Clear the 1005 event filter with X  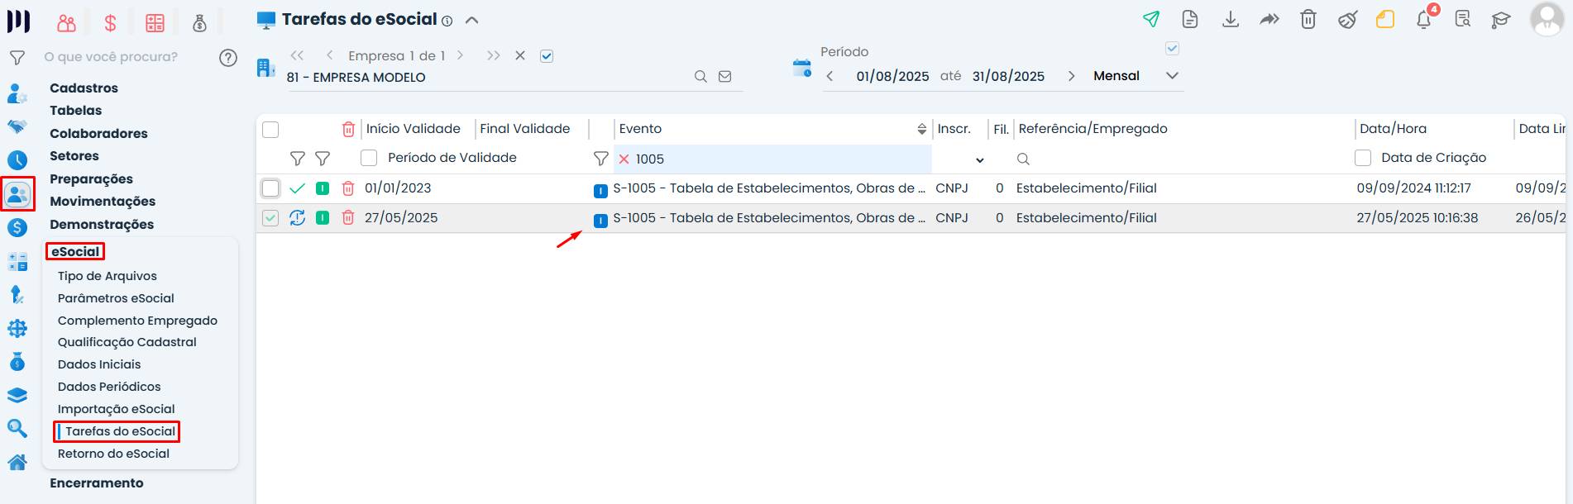[624, 159]
